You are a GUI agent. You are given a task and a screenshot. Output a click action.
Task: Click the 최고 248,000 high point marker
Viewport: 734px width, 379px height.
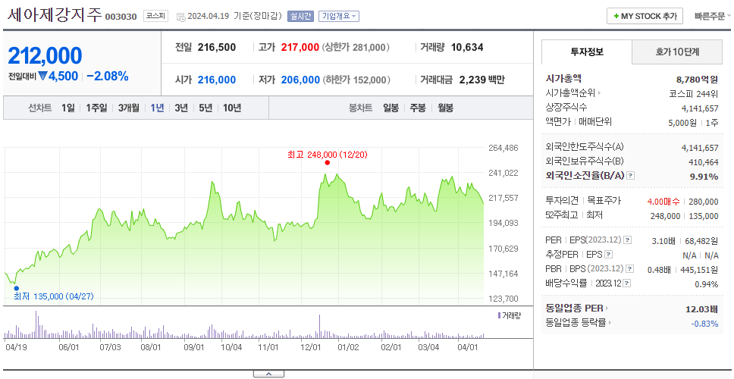pos(328,162)
